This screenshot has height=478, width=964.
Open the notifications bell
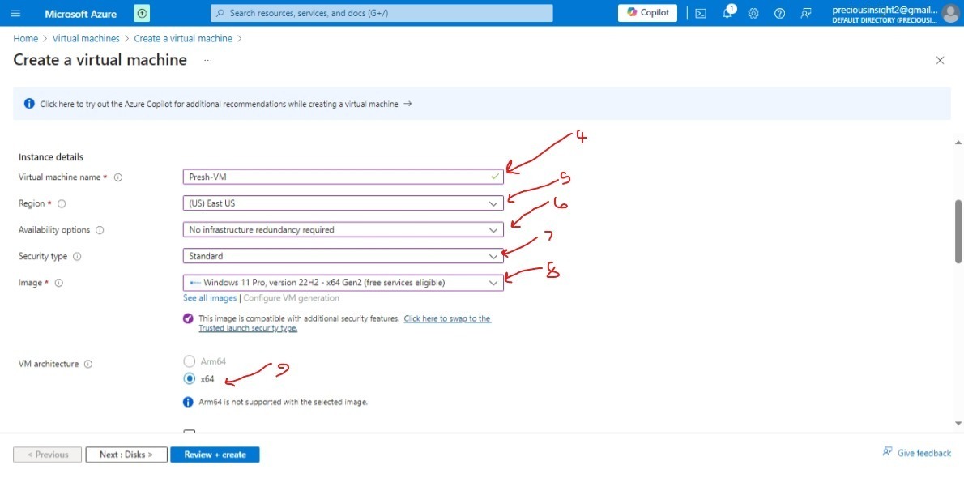point(727,13)
